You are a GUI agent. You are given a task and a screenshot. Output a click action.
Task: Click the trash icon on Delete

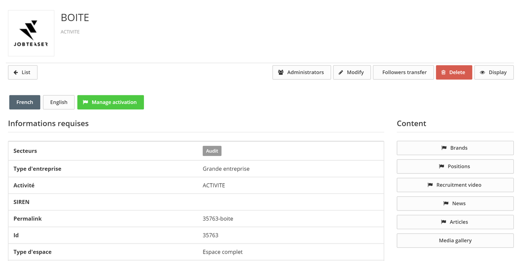click(x=444, y=72)
